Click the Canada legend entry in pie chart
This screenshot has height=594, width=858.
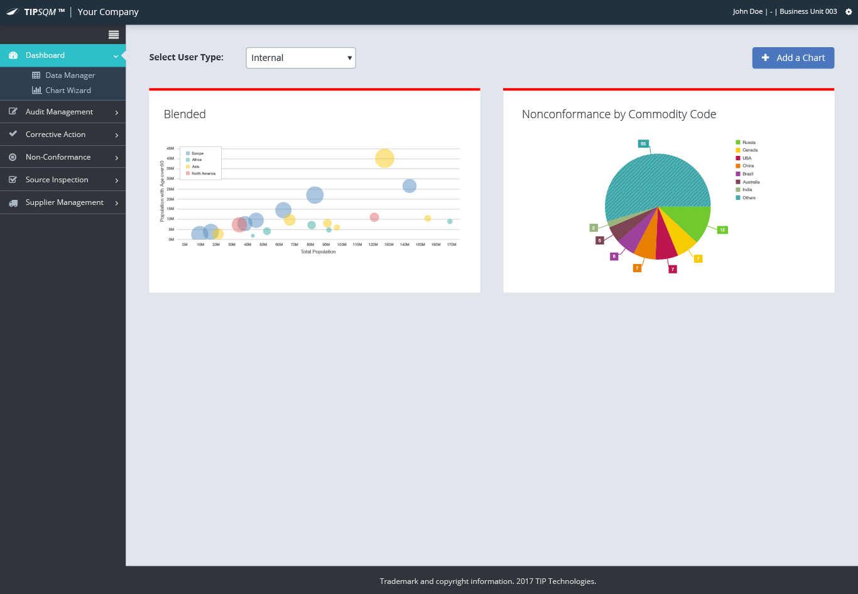pos(747,150)
